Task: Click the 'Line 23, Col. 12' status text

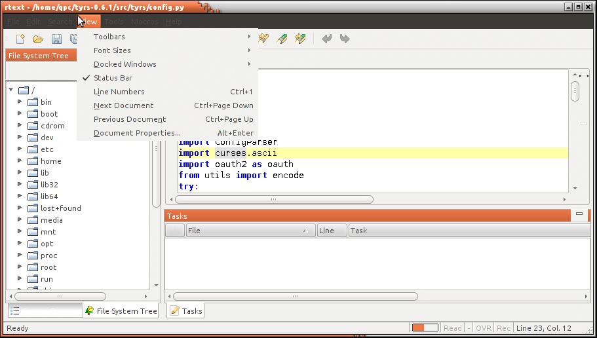Action: pos(544,328)
